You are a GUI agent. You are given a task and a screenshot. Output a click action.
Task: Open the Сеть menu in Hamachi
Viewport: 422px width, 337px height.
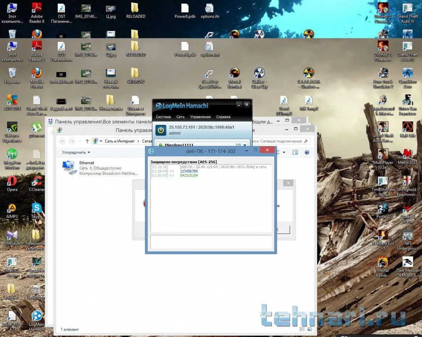180,117
